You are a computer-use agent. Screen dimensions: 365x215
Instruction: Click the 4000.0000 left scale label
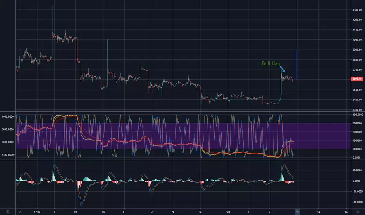click(8, 116)
